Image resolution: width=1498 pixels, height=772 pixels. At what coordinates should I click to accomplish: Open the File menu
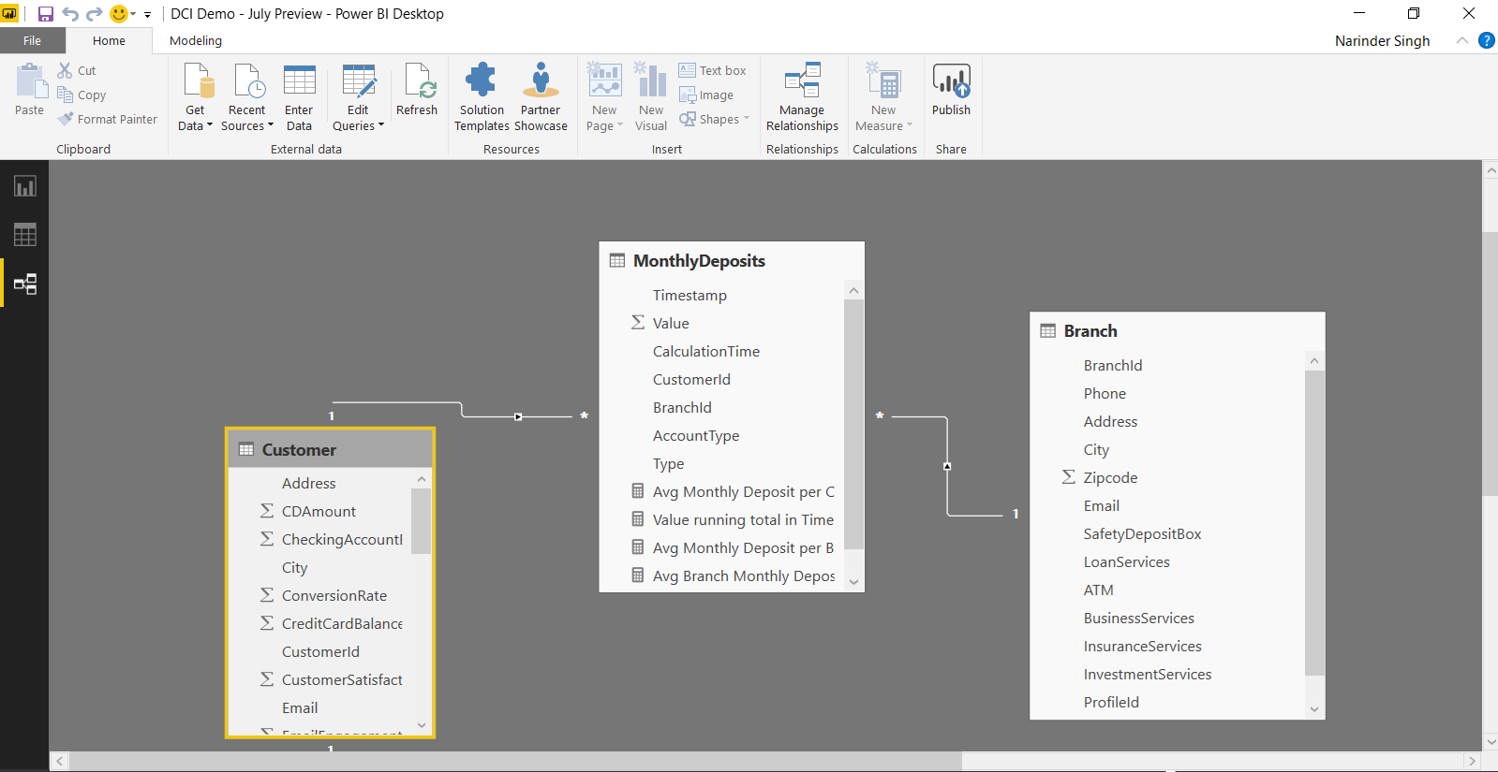point(32,41)
